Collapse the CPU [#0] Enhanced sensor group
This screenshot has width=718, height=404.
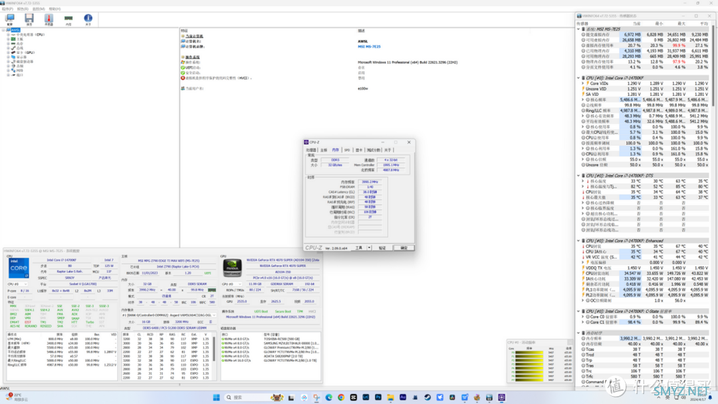tap(578, 241)
